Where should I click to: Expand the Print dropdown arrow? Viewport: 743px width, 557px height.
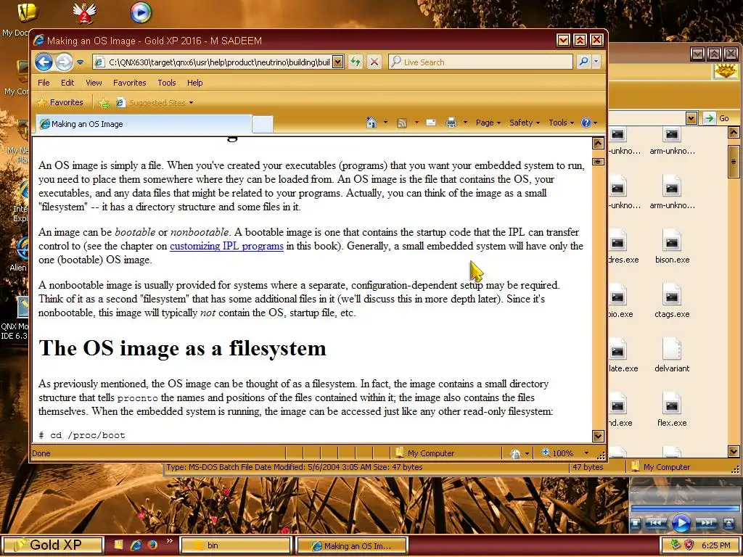click(x=465, y=123)
